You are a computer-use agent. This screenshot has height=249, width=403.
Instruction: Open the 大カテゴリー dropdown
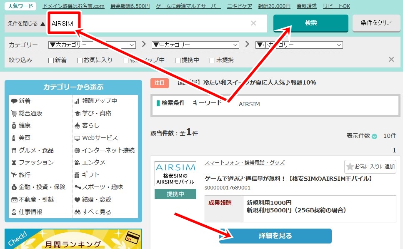(92, 45)
